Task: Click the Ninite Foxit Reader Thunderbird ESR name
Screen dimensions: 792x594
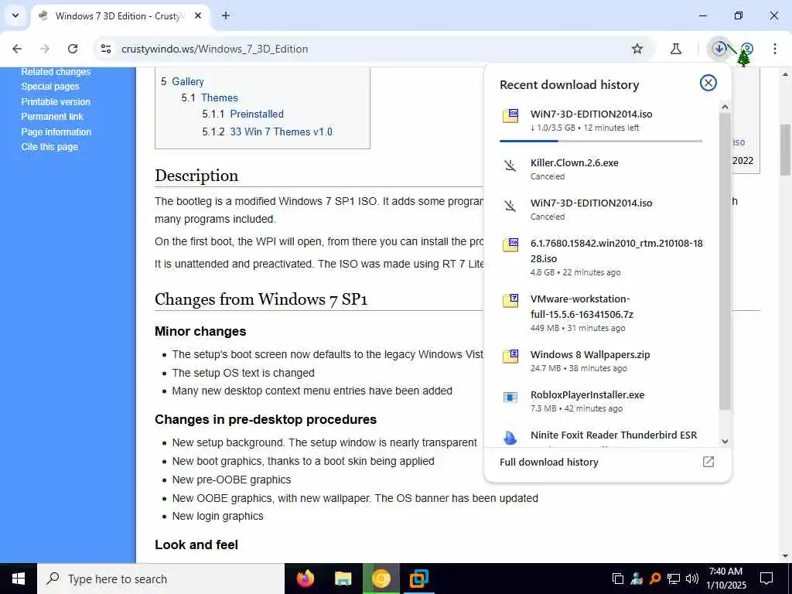Action: point(613,435)
